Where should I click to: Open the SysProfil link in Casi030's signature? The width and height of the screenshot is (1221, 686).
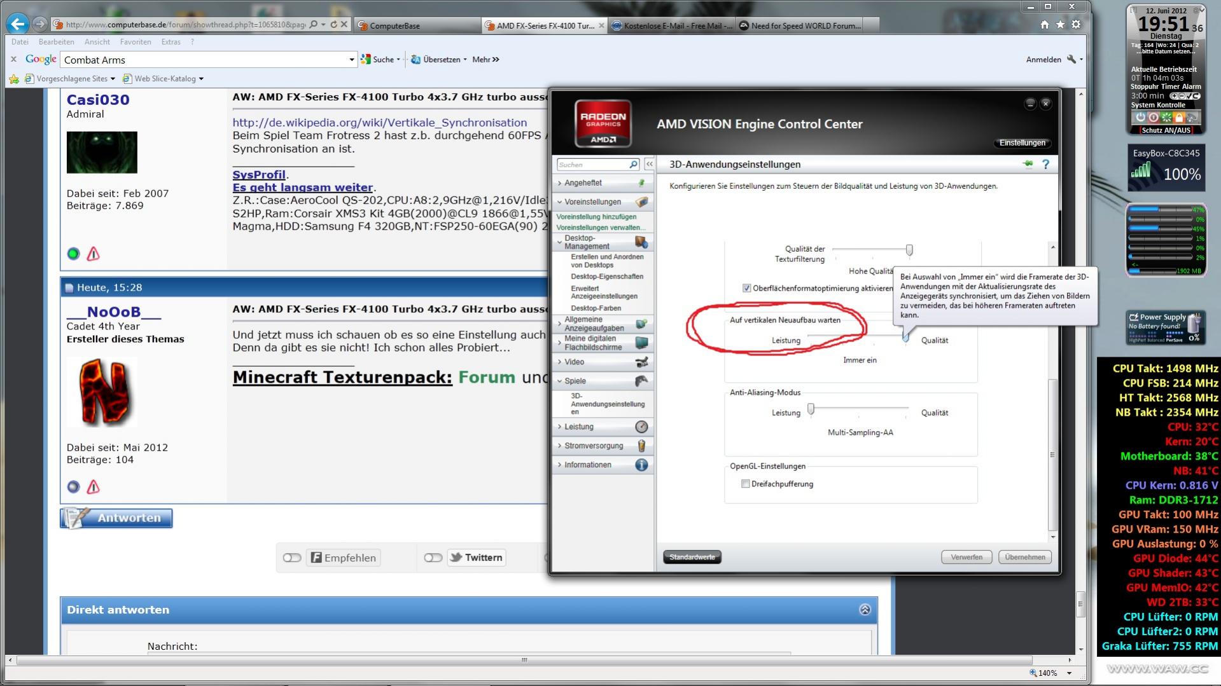(259, 175)
